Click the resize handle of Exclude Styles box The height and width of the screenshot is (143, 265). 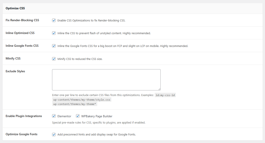coord(159,89)
